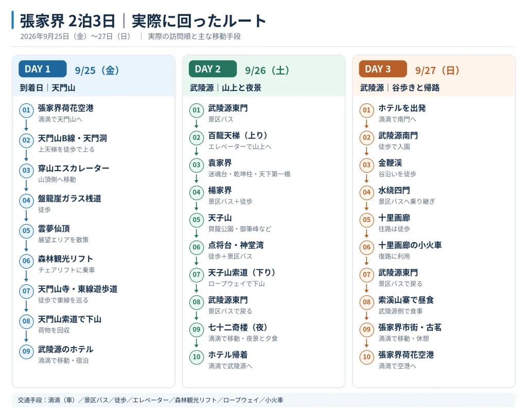Click step circle beside 盤龍崖ガラス桟道

tap(26, 201)
